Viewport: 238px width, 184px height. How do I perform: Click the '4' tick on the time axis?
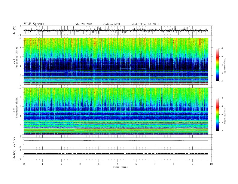click(x=99, y=164)
